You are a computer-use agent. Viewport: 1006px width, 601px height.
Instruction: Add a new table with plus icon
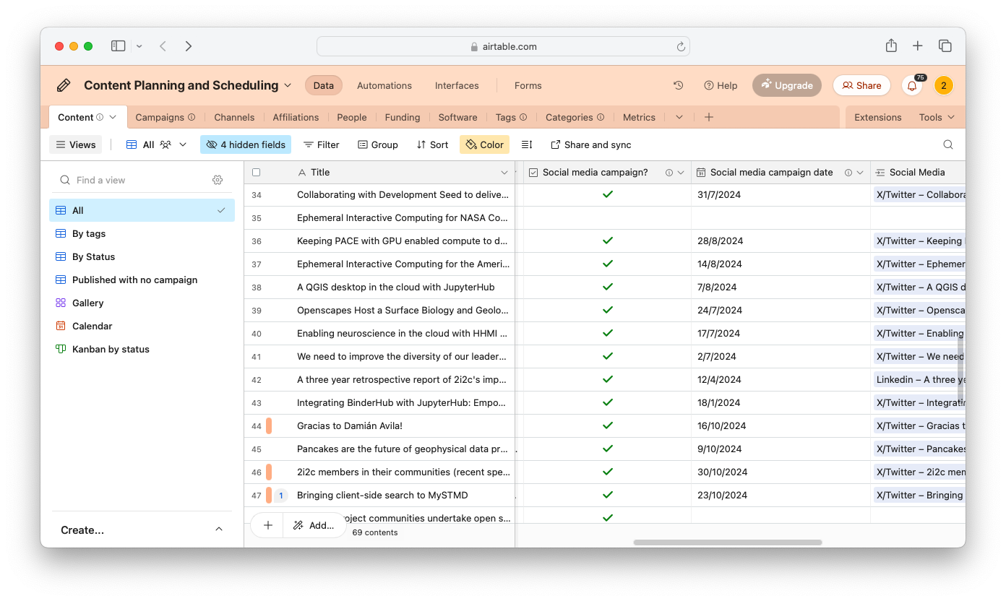click(709, 117)
